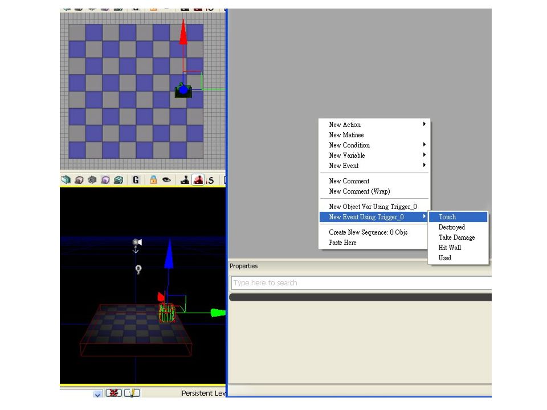Select the teal grid cube lighting view icon
547x410 pixels.
pyautogui.click(x=119, y=180)
